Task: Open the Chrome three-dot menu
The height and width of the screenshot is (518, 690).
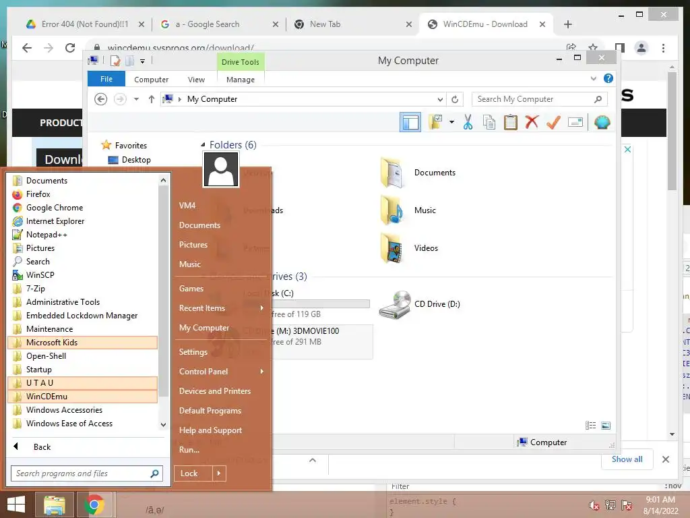Action: tap(663, 48)
